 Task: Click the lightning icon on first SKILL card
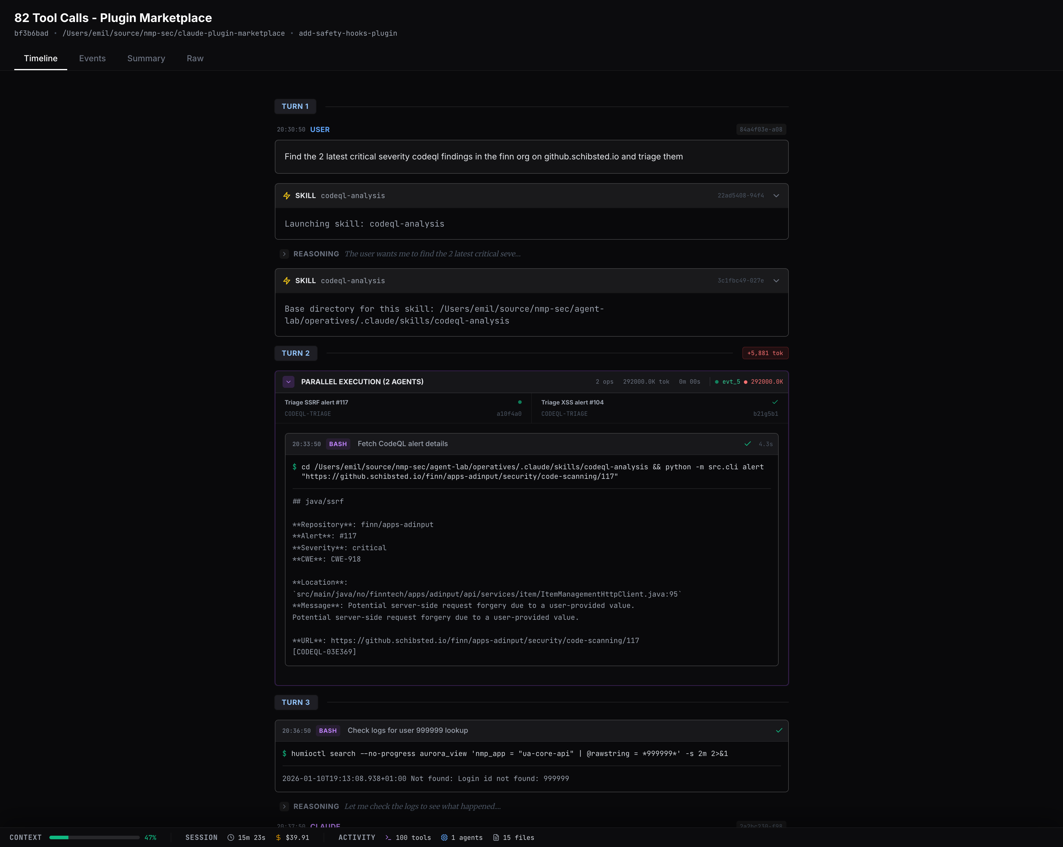tap(287, 196)
